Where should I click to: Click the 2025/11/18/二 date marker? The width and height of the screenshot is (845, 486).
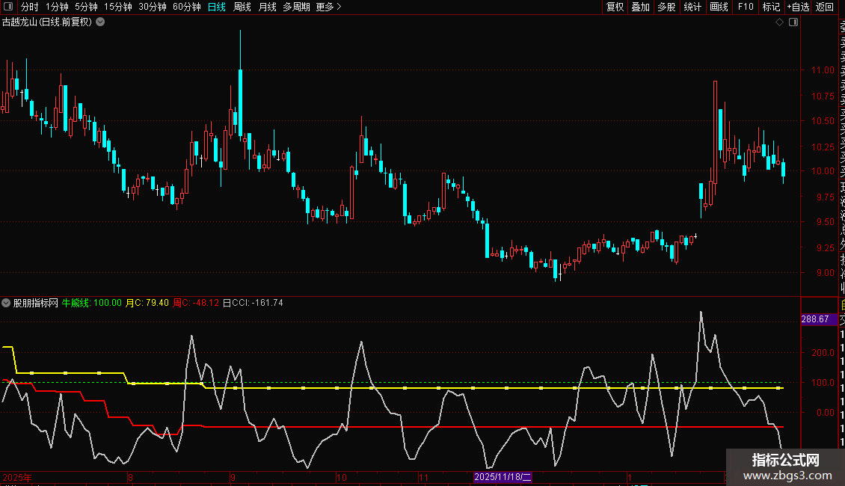(503, 477)
